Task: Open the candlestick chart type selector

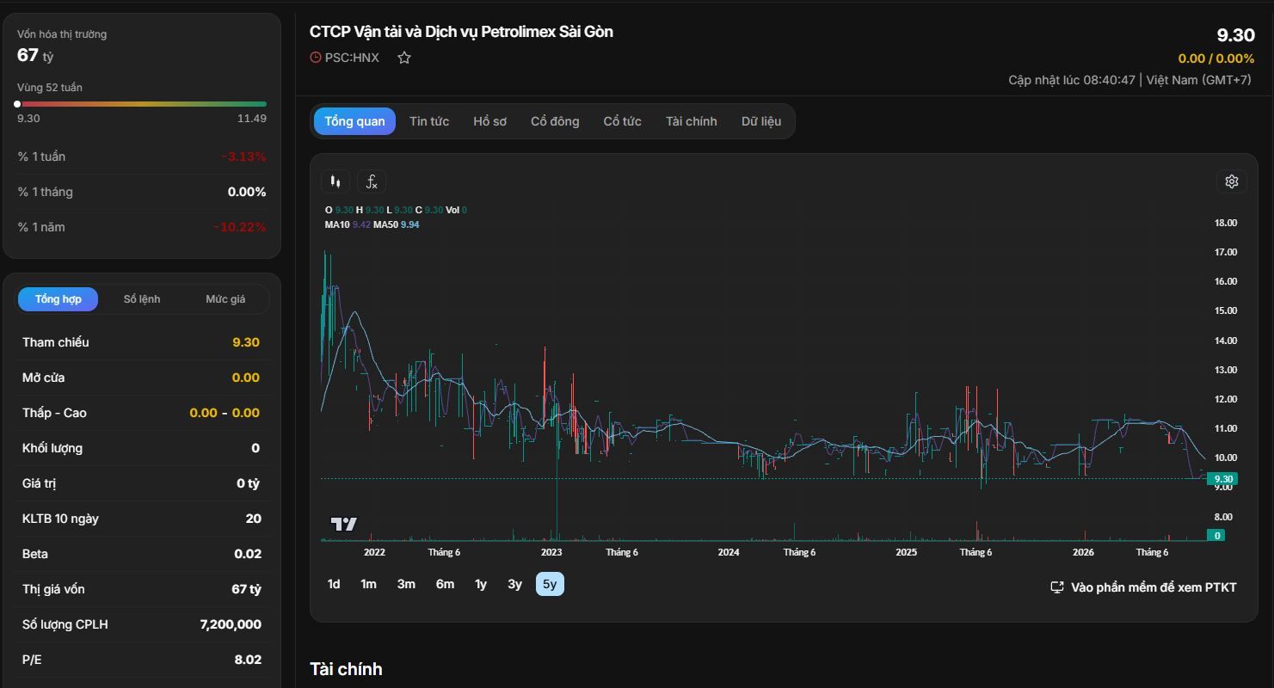Action: pyautogui.click(x=335, y=181)
